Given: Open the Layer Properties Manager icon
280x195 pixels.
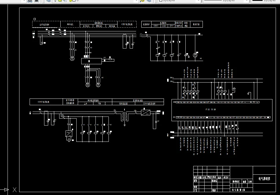Looking at the screenshot, I should click(x=48, y=1).
